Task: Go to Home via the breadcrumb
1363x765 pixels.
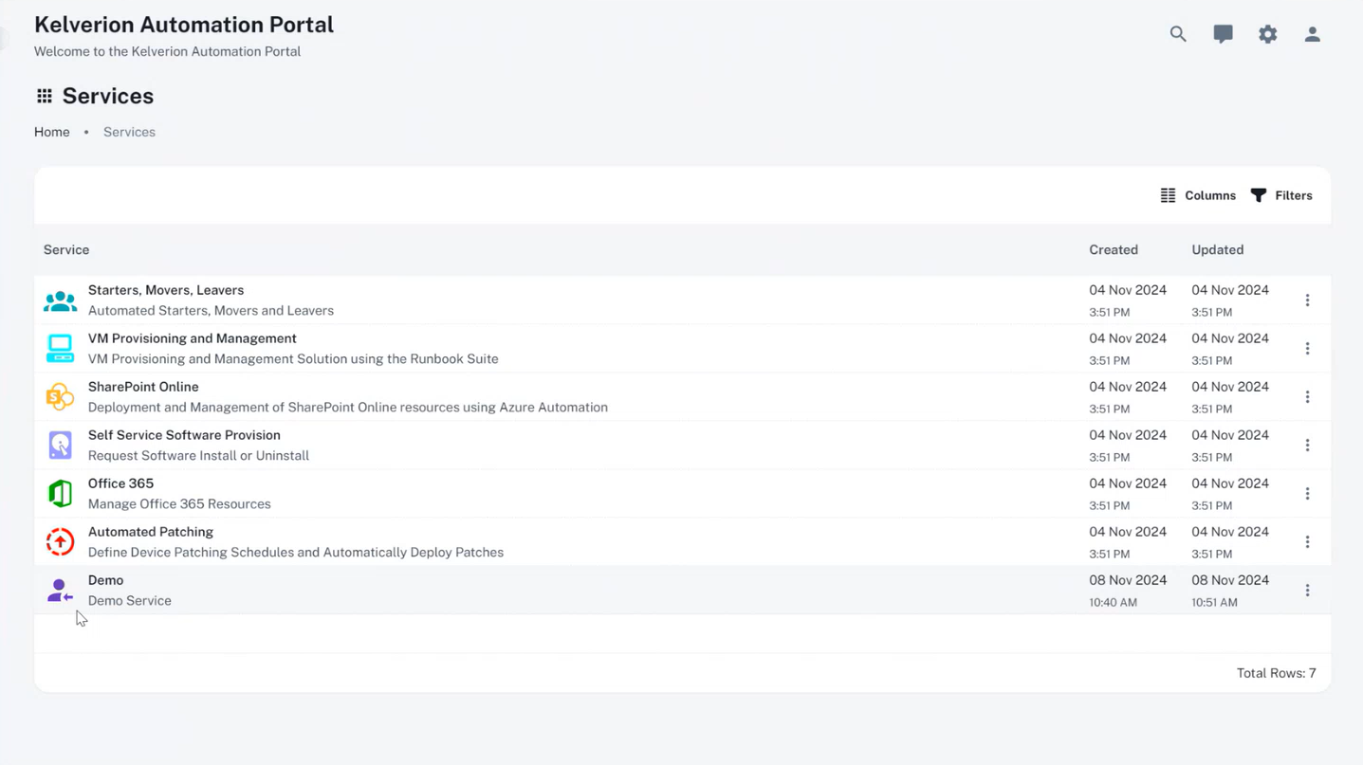Action: point(52,132)
